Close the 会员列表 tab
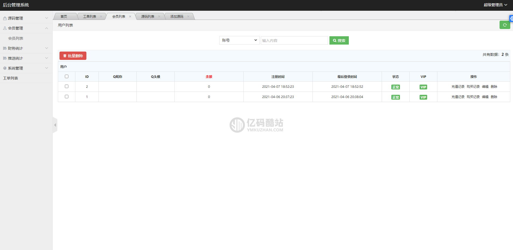 [130, 16]
